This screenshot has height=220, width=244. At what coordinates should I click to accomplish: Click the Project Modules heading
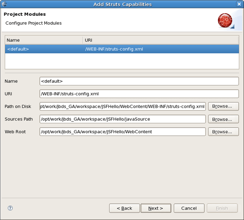click(25, 14)
